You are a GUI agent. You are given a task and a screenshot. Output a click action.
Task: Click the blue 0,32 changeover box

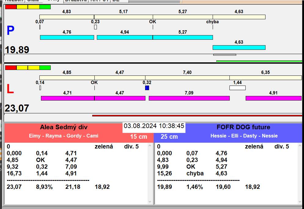pos(147,88)
